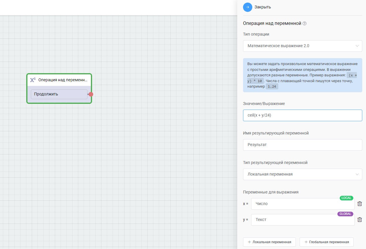
Task: Delete the x variable with trash icon
Action: pos(360,204)
